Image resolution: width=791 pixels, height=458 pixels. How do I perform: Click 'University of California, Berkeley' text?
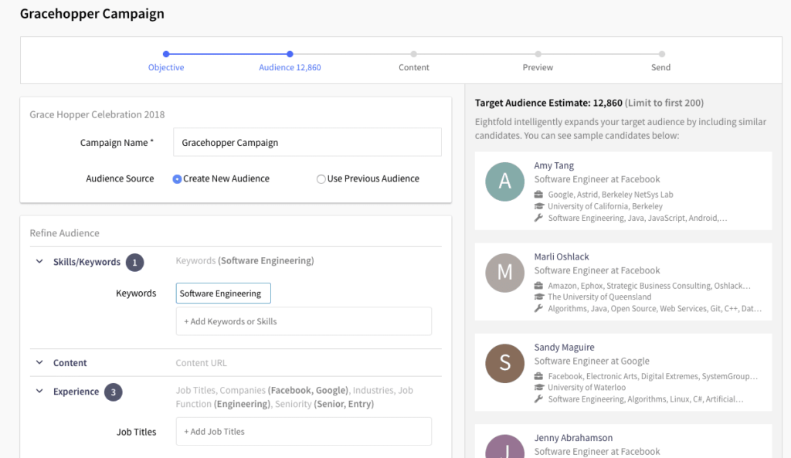click(605, 205)
